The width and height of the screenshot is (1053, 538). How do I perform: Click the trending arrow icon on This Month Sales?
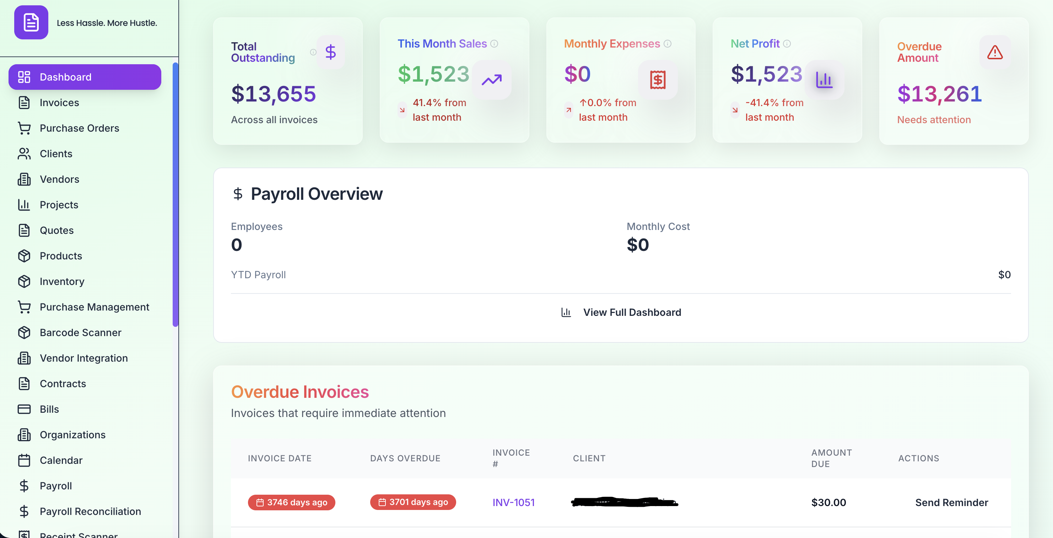[x=491, y=80]
